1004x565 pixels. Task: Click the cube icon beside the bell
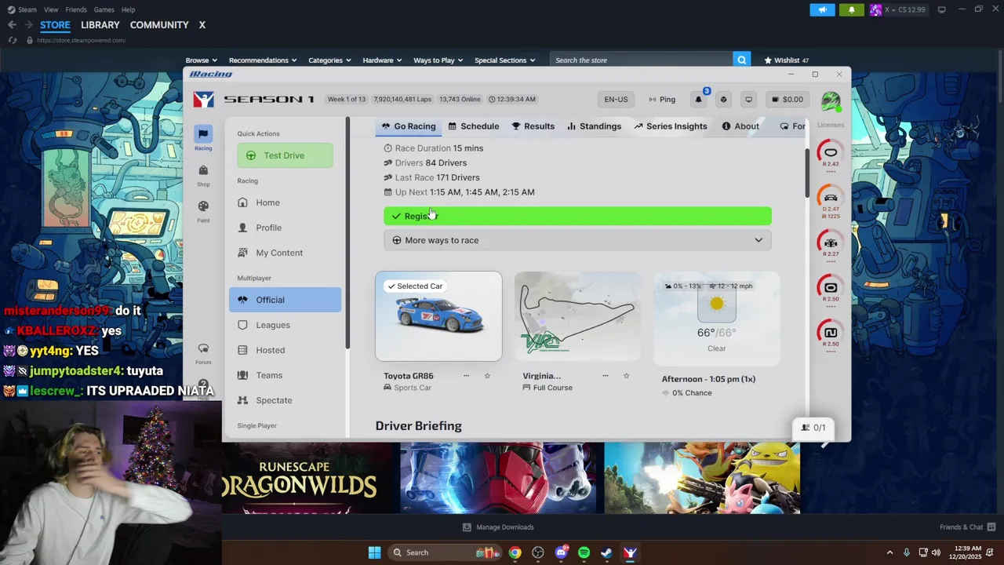(723, 100)
